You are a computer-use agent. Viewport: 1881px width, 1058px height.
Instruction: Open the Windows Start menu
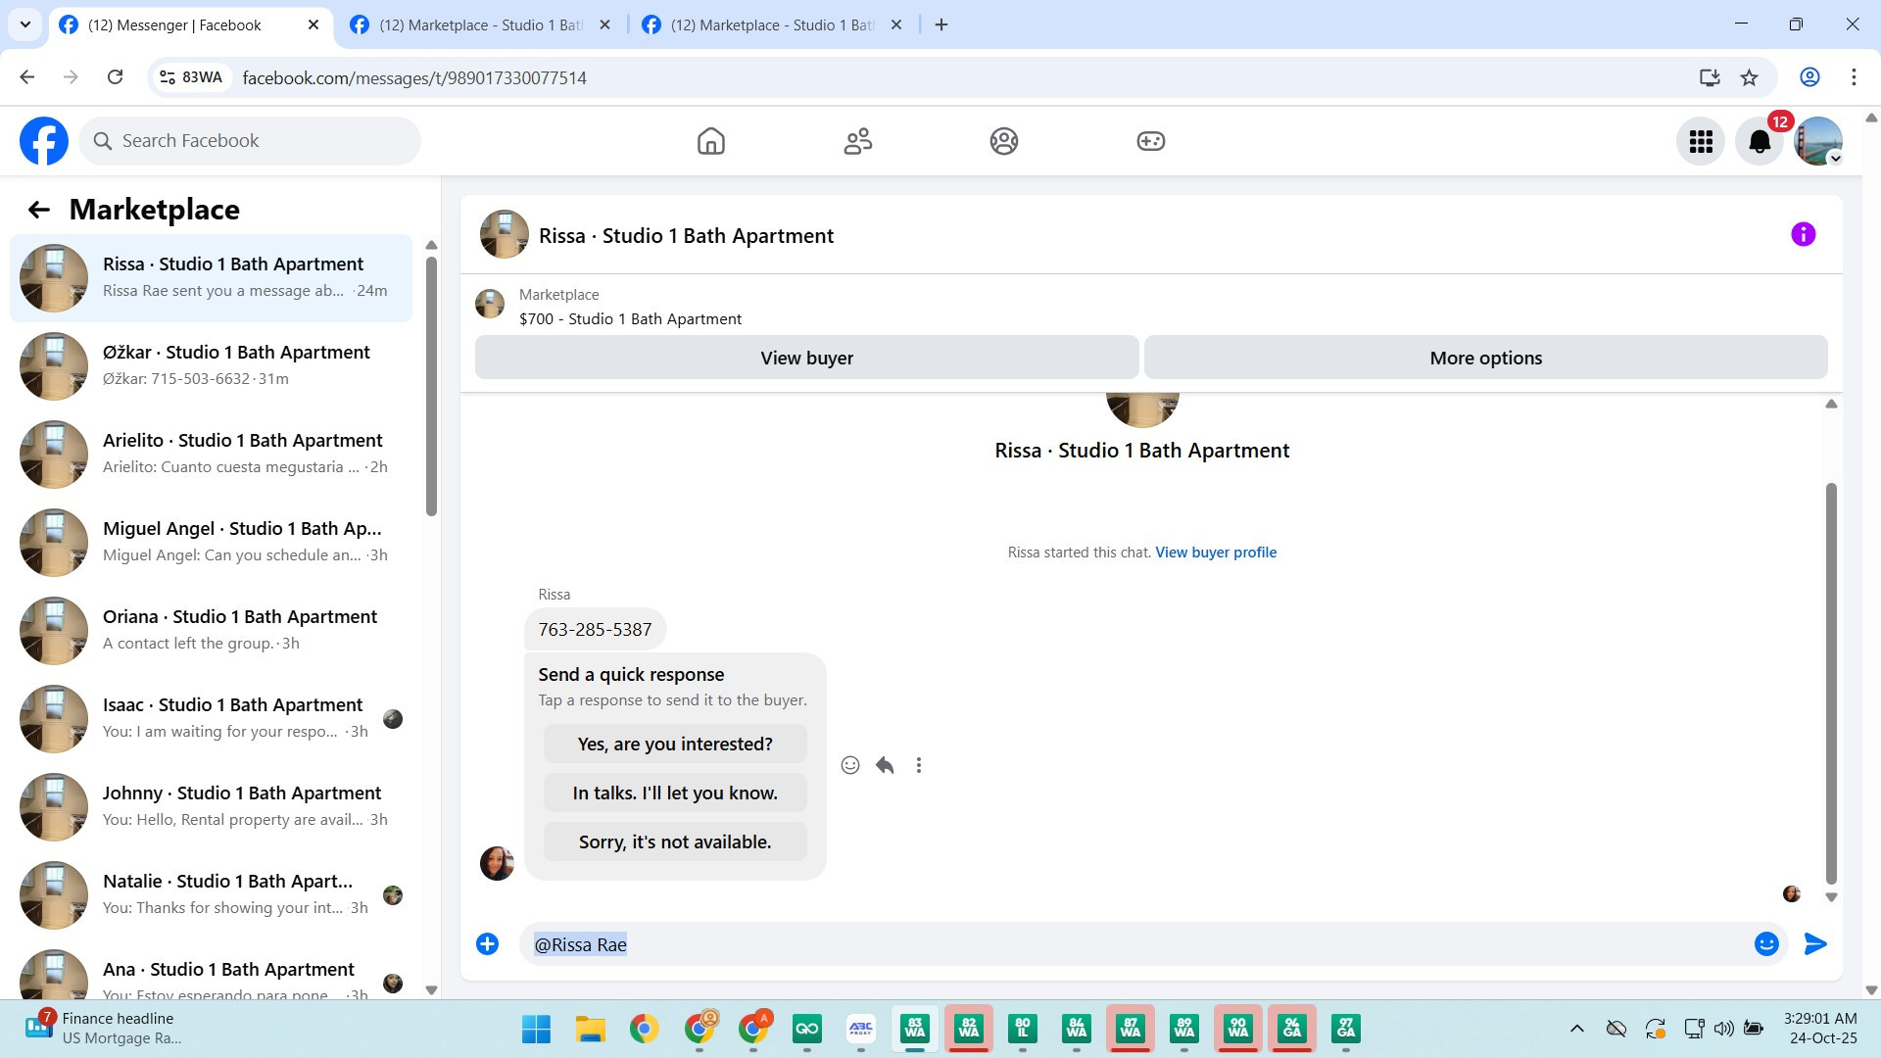(536, 1029)
